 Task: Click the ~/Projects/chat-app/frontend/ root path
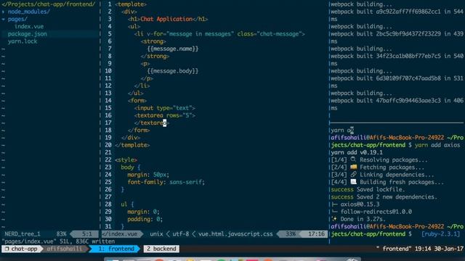point(49,4)
